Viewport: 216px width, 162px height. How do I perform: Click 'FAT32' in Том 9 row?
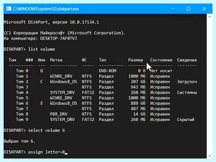tap(88, 120)
